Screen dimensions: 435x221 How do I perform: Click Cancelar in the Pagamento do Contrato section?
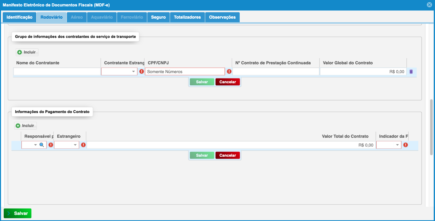pyautogui.click(x=228, y=155)
